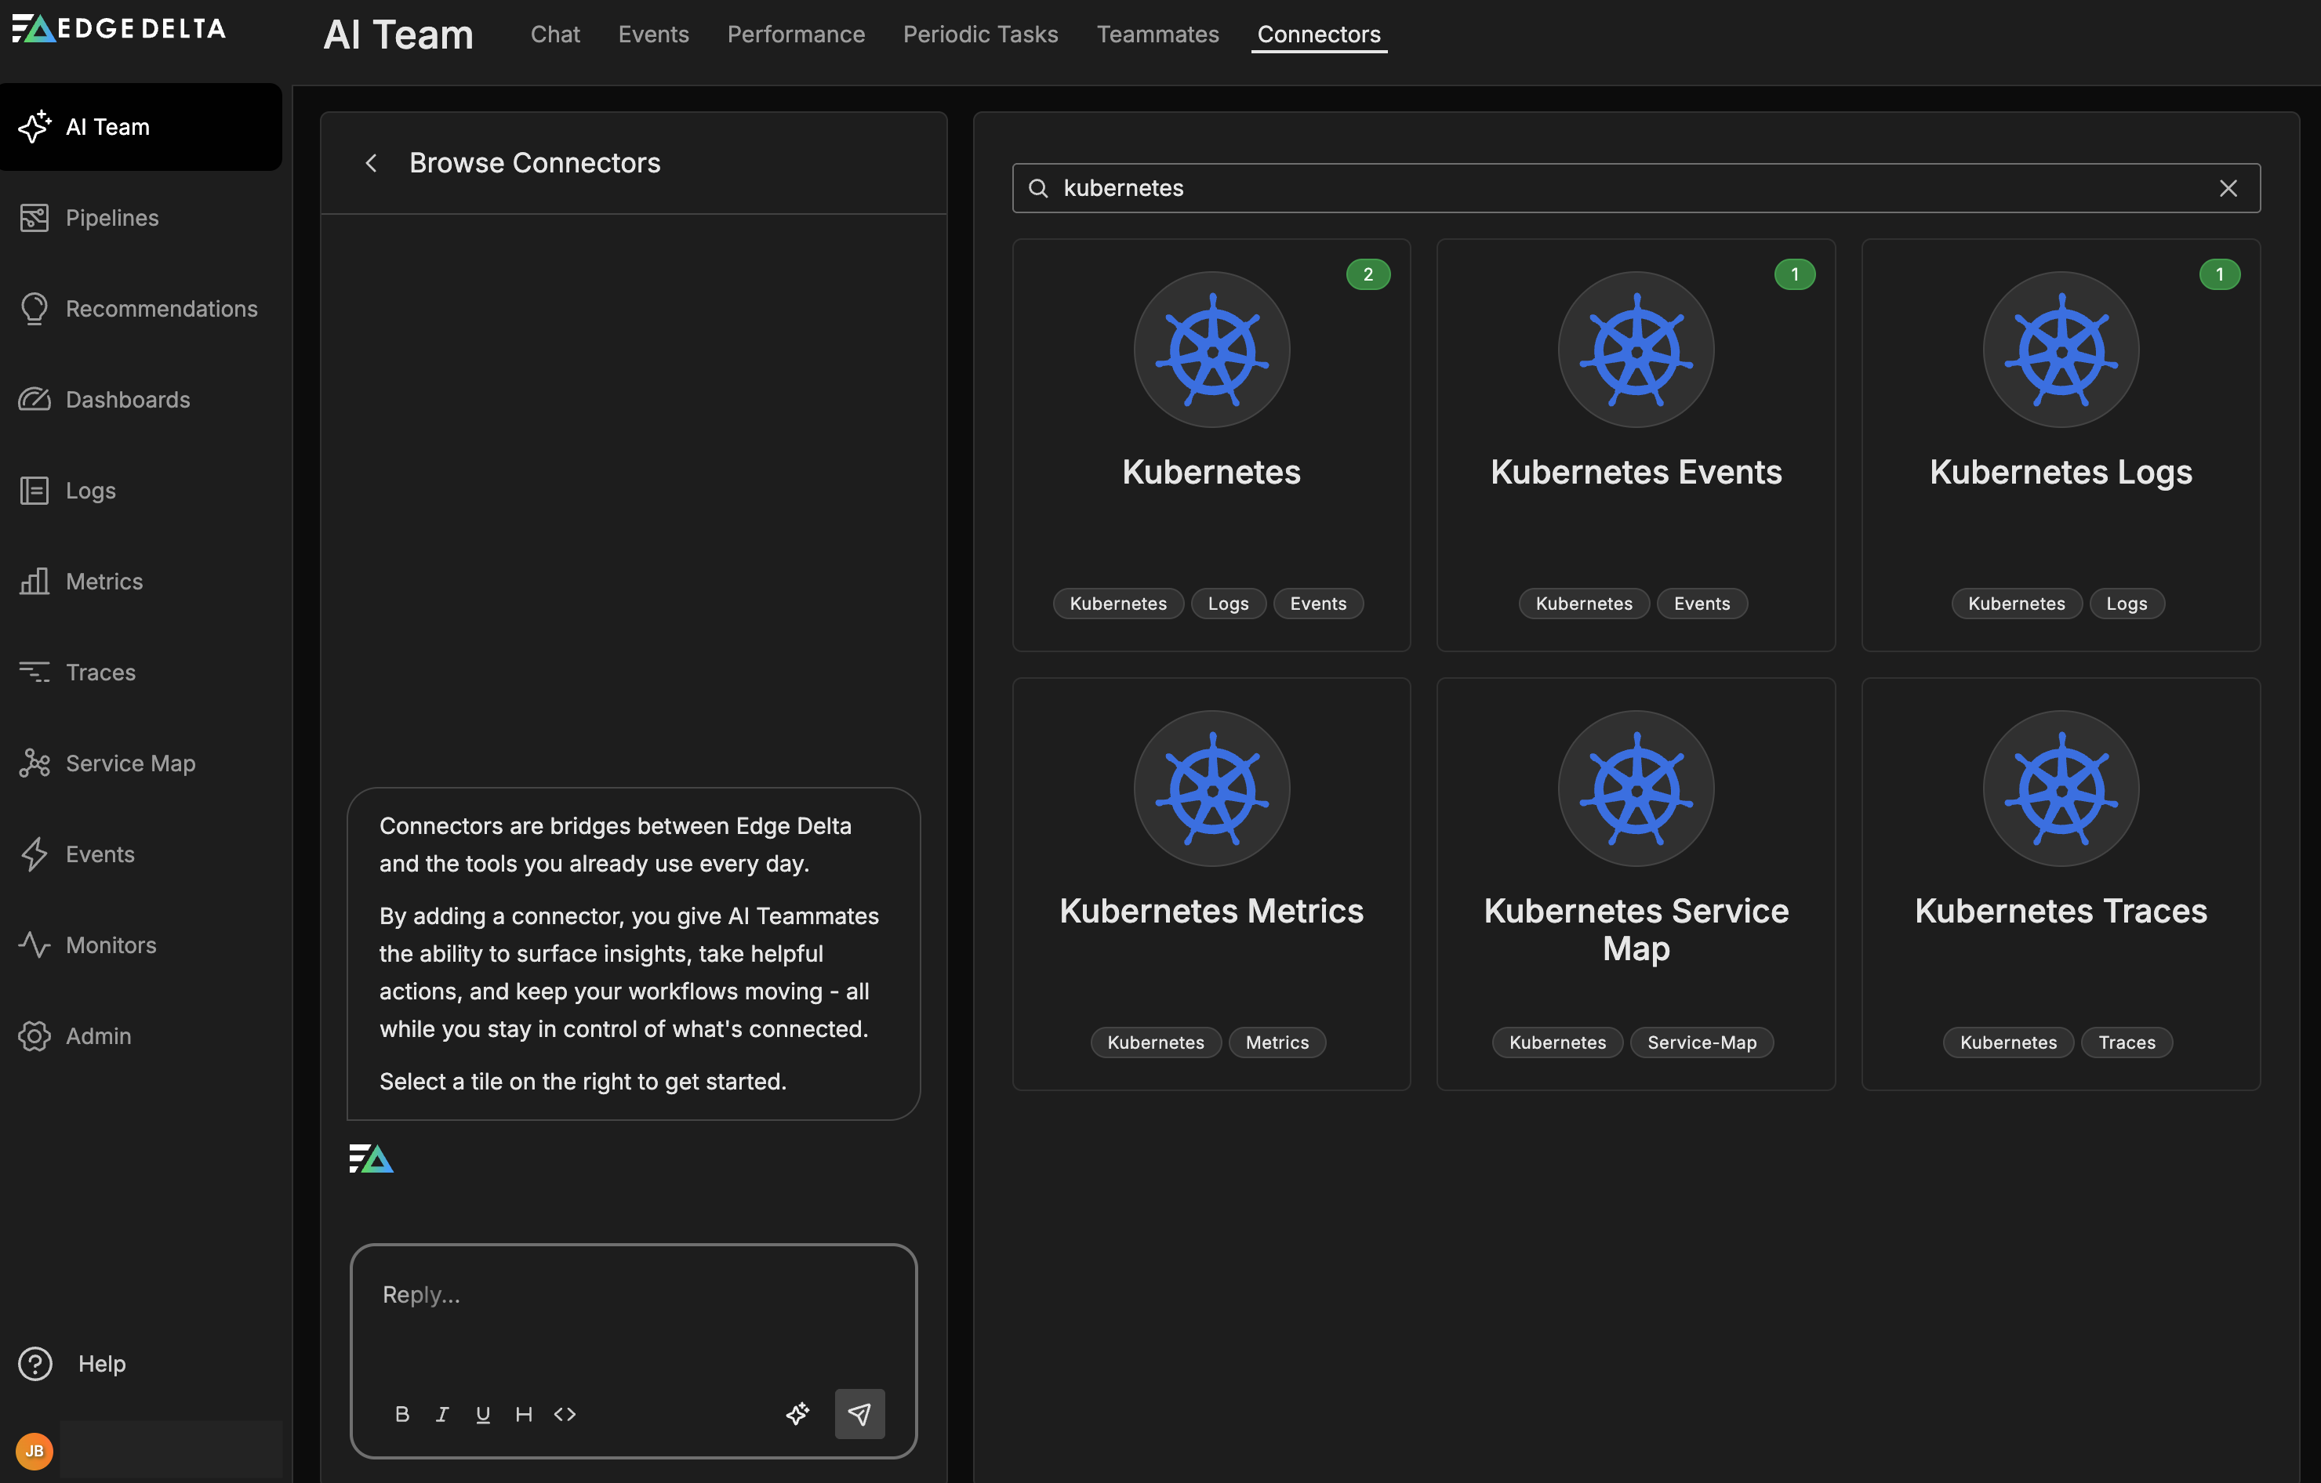The width and height of the screenshot is (2321, 1483).
Task: Click inside the kubernetes search field
Action: (x=1542, y=188)
